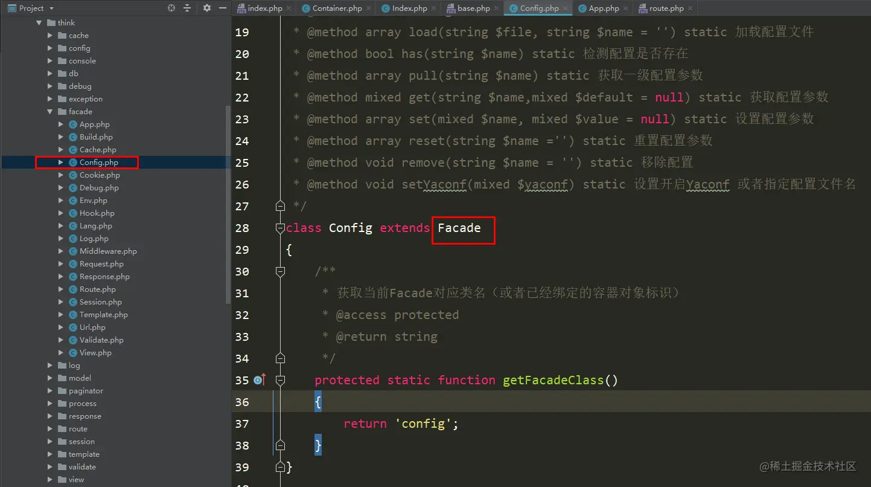871x487 pixels.
Task: Switch to base.php tab
Action: [x=474, y=8]
